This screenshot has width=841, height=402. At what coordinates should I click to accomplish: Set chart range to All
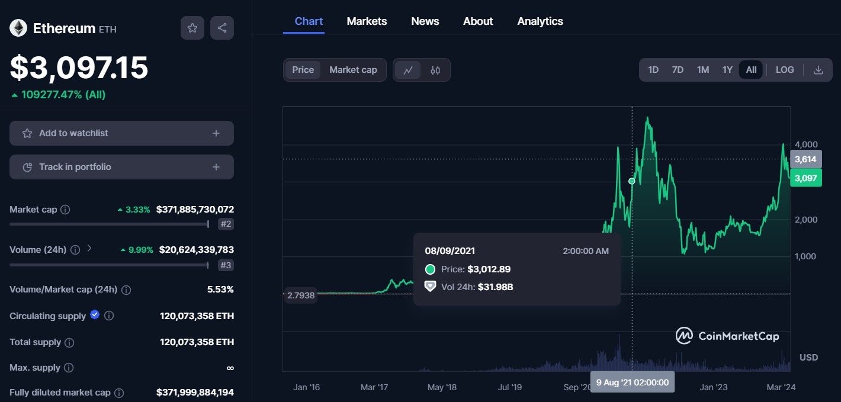pyautogui.click(x=751, y=70)
